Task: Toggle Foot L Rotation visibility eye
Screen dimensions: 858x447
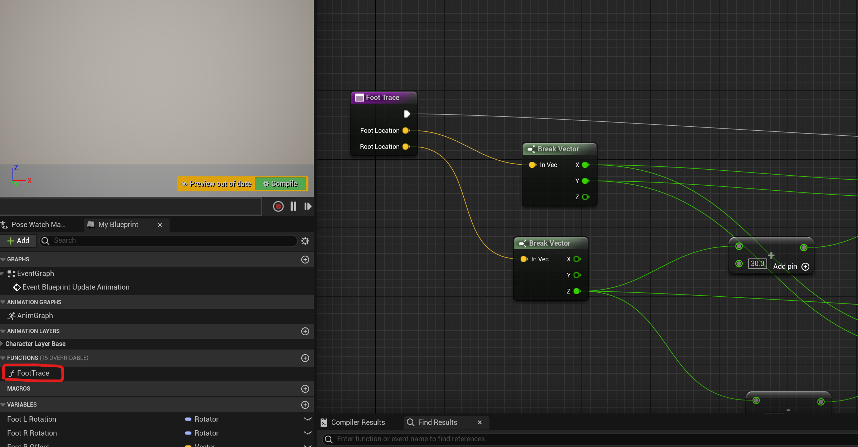Action: point(307,419)
